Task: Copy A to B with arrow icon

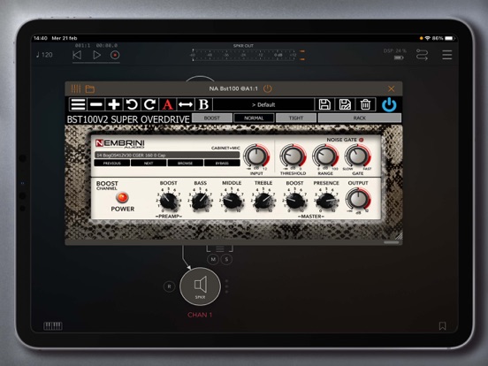Action: click(x=186, y=104)
